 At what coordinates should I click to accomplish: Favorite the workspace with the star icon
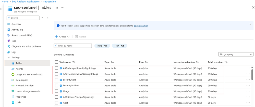(57, 8)
